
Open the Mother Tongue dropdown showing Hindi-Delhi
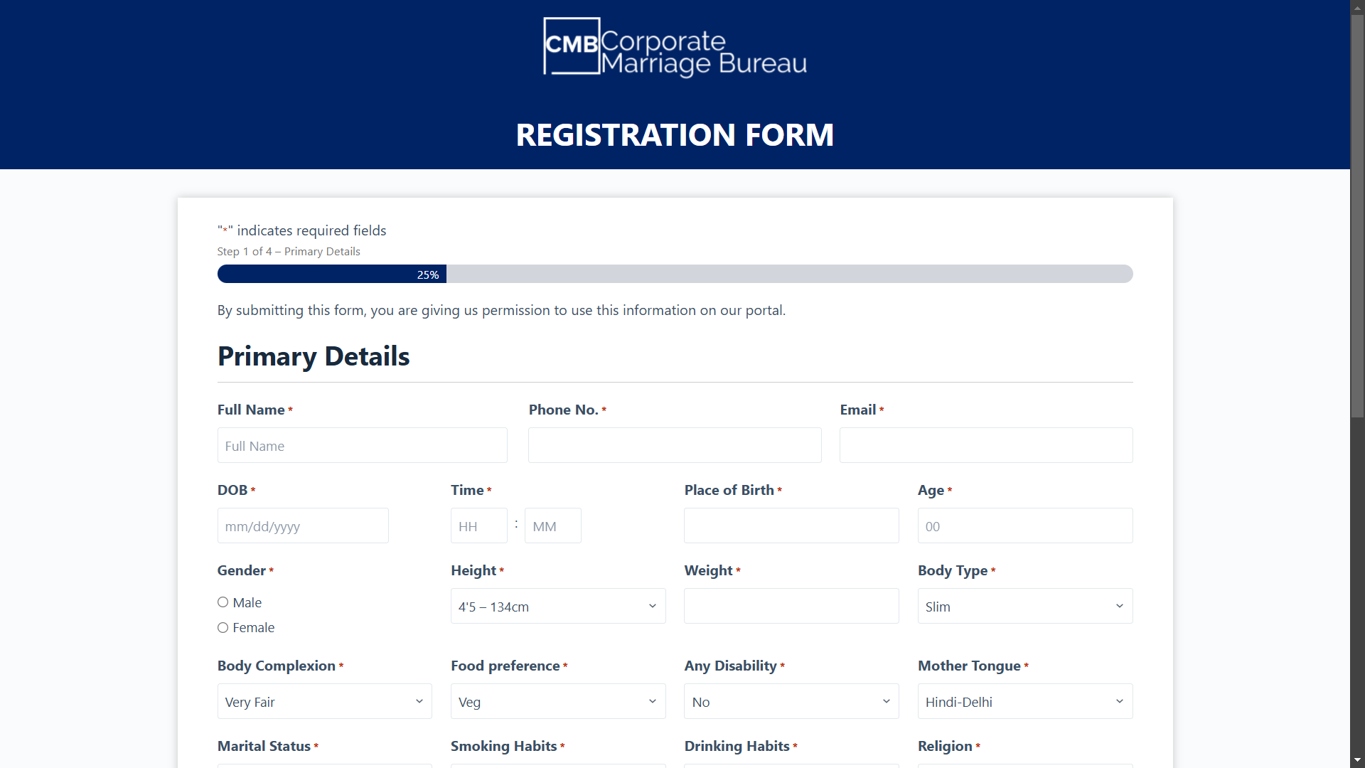pyautogui.click(x=1024, y=701)
